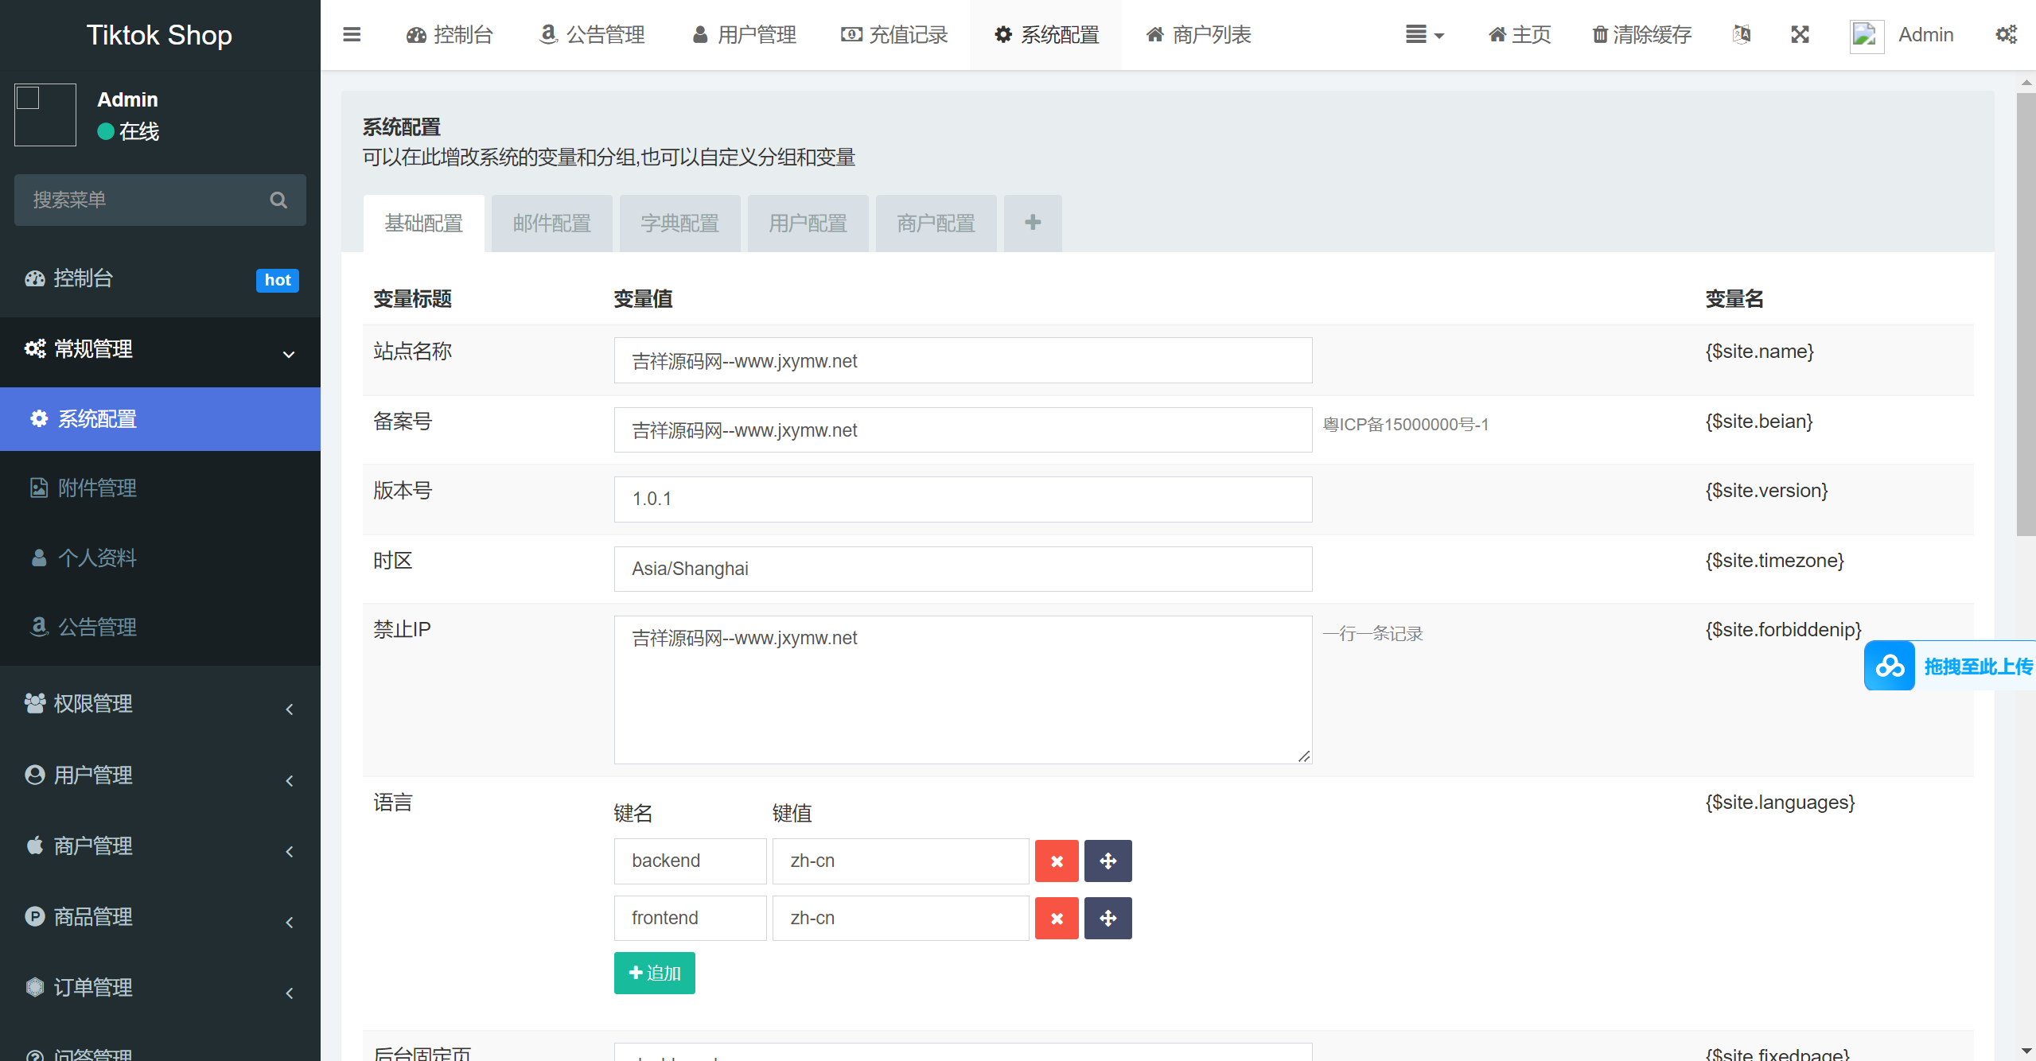Delete the backend language row
The image size is (2036, 1061).
click(x=1057, y=861)
